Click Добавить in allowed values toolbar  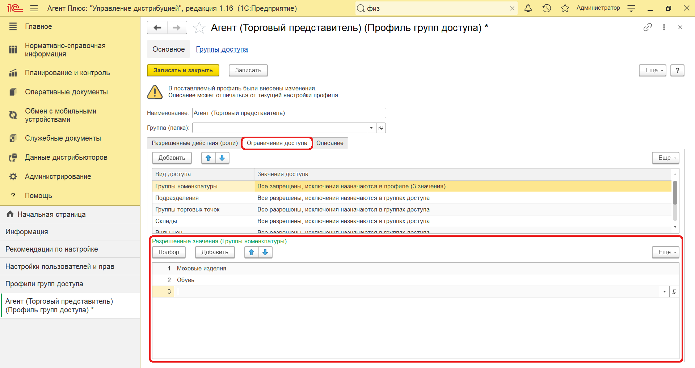coord(215,252)
